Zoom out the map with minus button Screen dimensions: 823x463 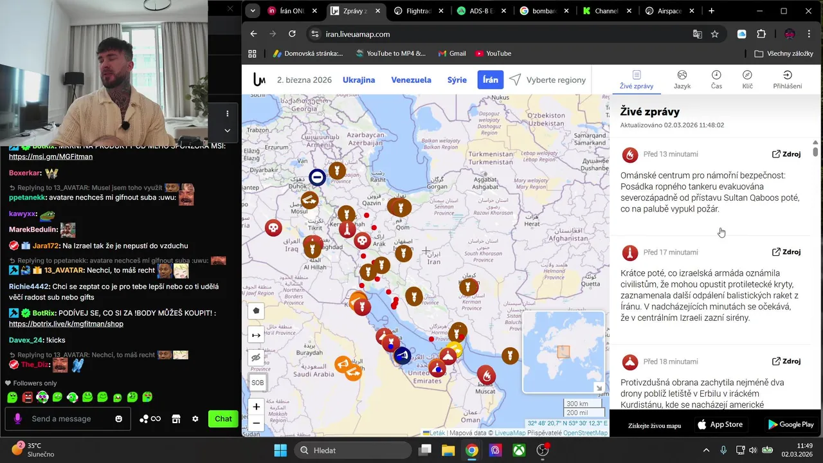pos(257,423)
